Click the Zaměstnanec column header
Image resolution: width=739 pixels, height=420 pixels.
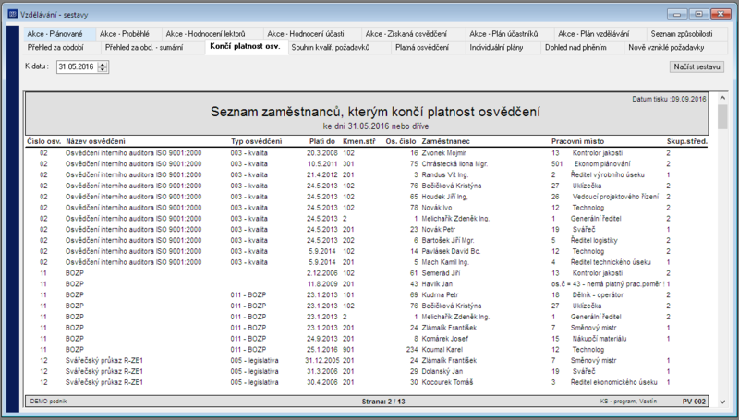(445, 141)
